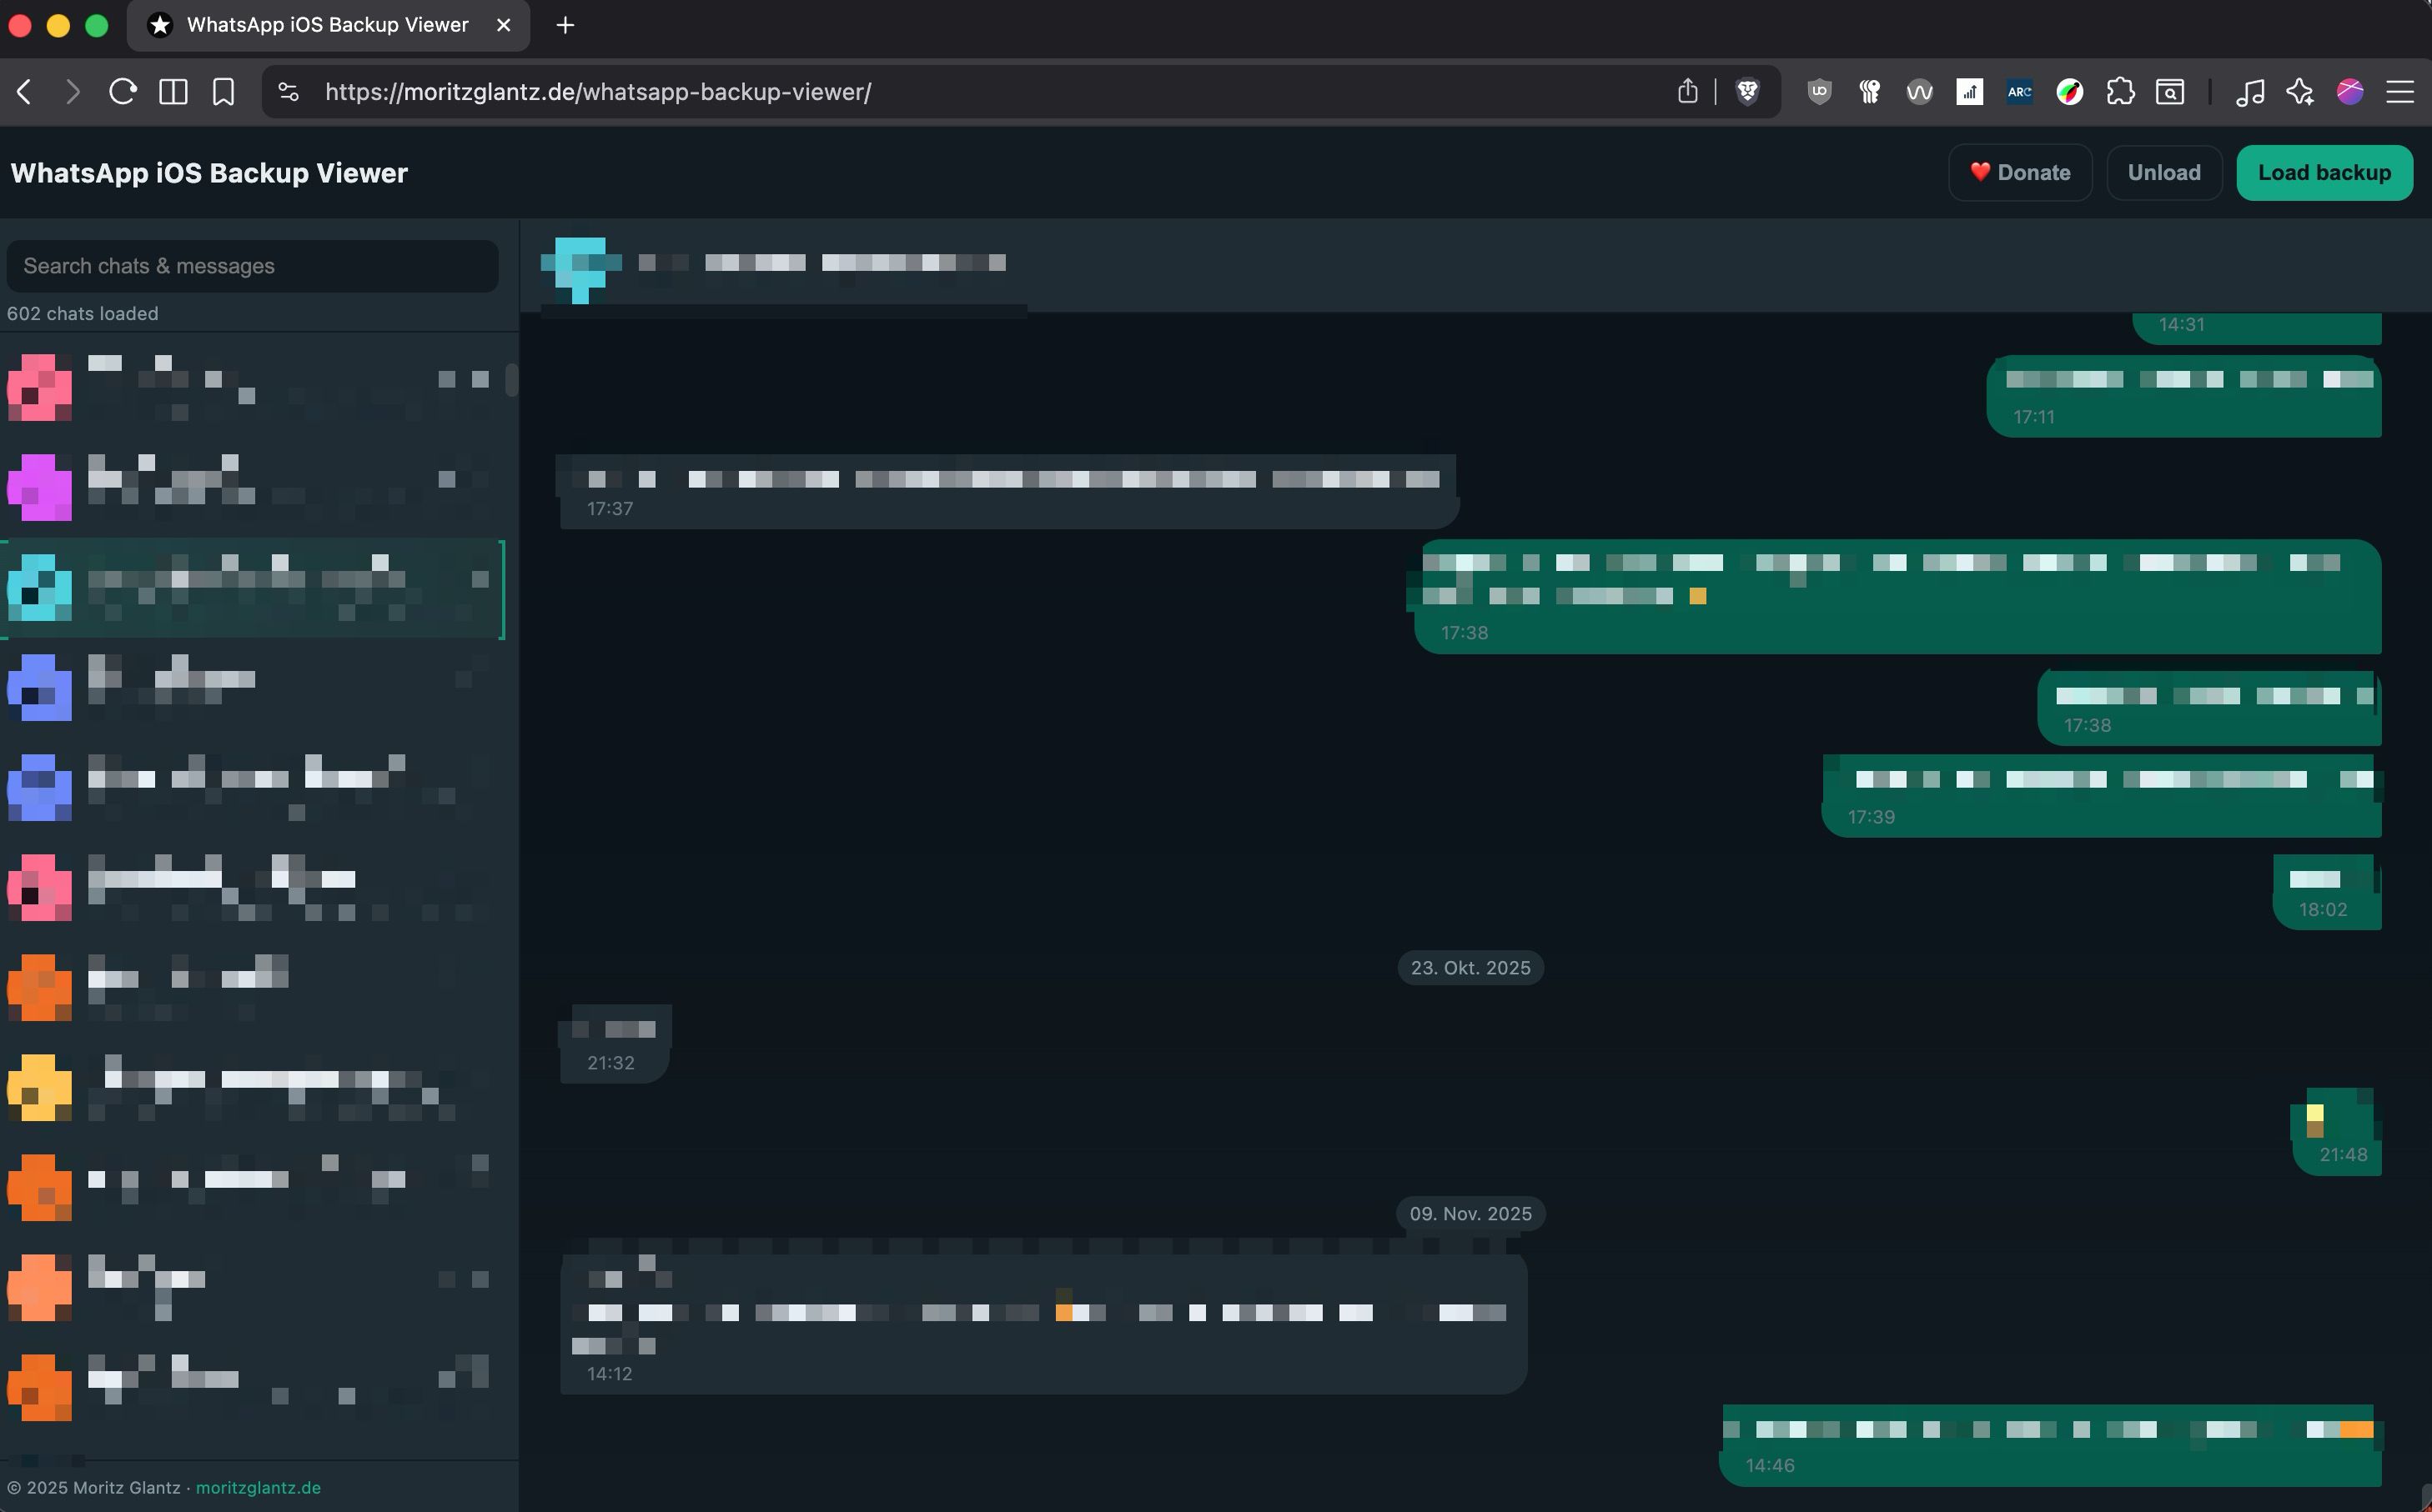2432x1512 pixels.
Task: Open the ARC extension icon
Action: pyautogui.click(x=2020, y=92)
